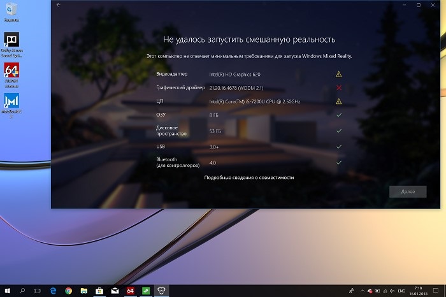Click the warning triangle in the i5-7200U CPU row
This screenshot has height=297, width=446.
[x=338, y=101]
